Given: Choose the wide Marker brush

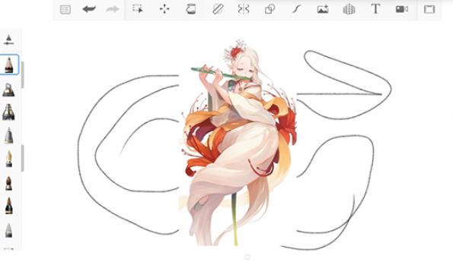Looking at the screenshot, I should 8,112.
